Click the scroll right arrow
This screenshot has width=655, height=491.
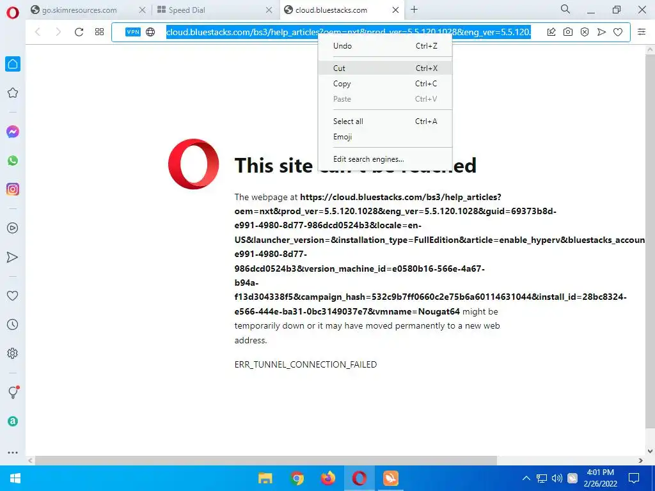coord(641,460)
